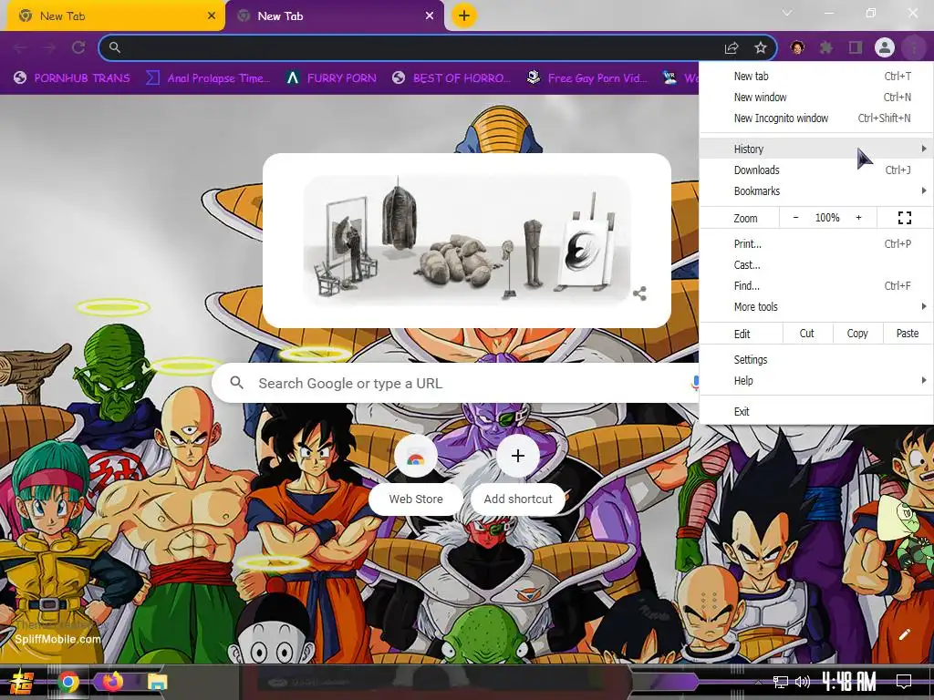Viewport: 934px width, 700px height.
Task: Click the Cut button in Edit row
Action: tap(806, 334)
